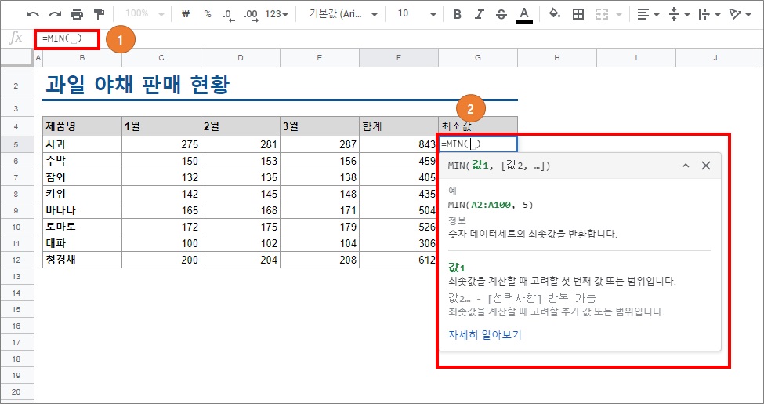Image resolution: width=764 pixels, height=404 pixels.
Task: Select the '사과' cell
Action: coord(82,144)
